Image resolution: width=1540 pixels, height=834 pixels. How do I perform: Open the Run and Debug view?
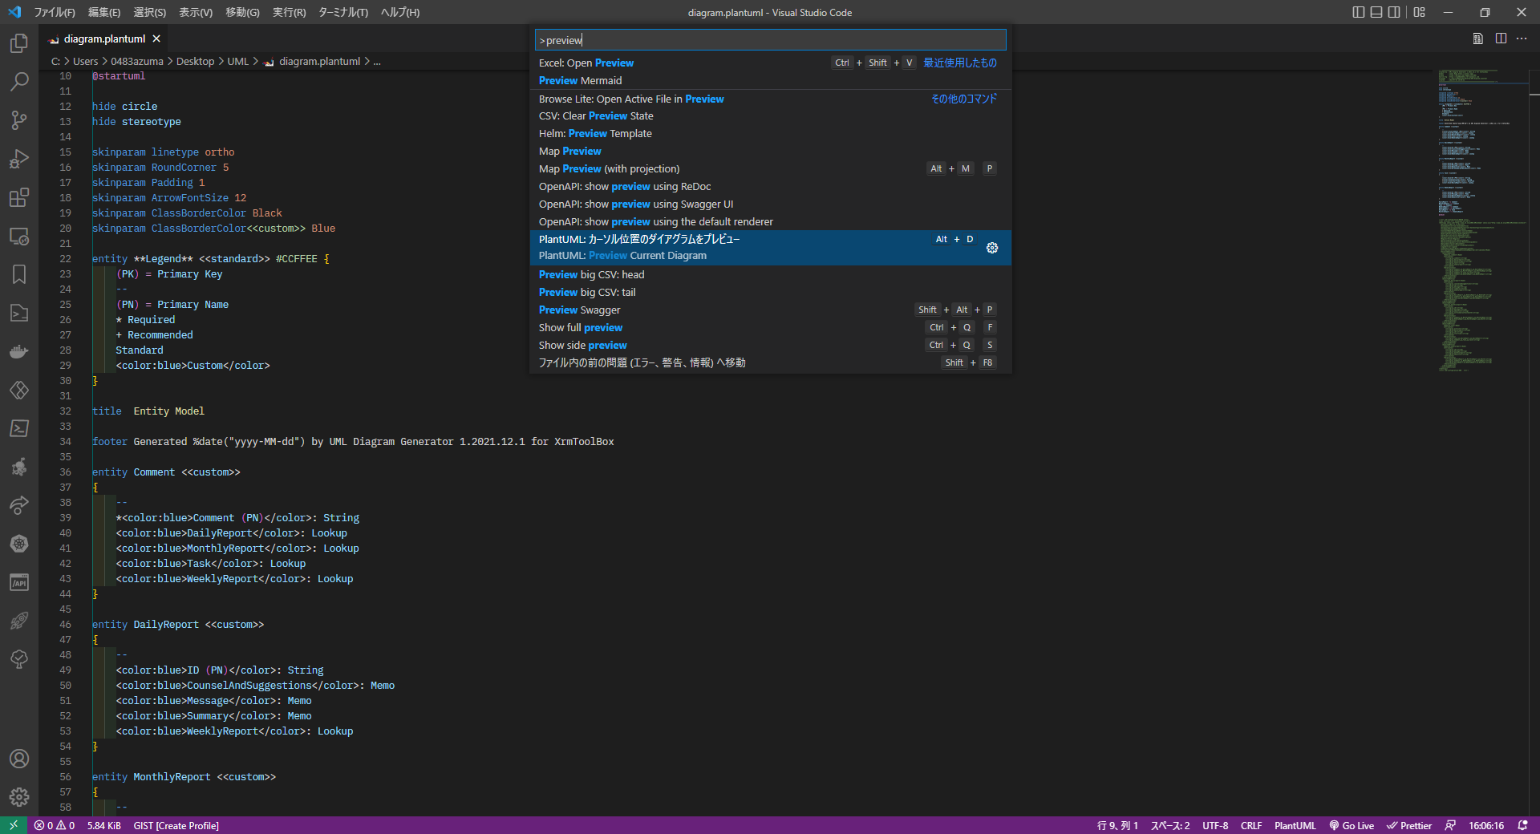pos(19,159)
